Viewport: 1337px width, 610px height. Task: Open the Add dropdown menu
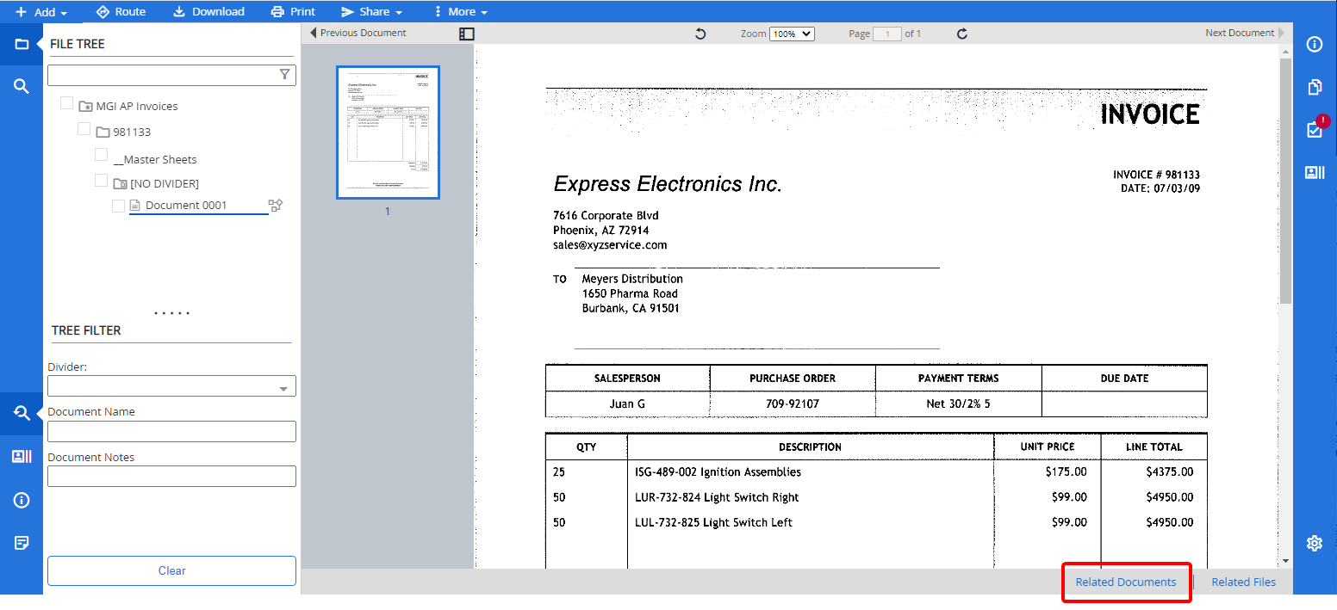[41, 12]
